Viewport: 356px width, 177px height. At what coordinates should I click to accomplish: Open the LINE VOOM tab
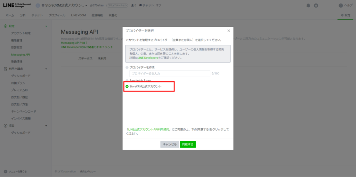[79, 15]
